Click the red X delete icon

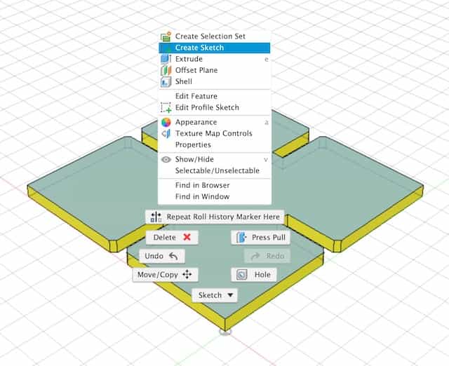click(x=187, y=237)
